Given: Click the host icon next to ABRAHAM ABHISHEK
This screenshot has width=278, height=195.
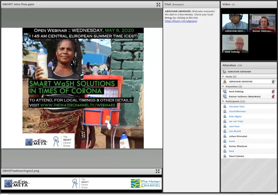Looking at the screenshot, I should coord(225,81).
